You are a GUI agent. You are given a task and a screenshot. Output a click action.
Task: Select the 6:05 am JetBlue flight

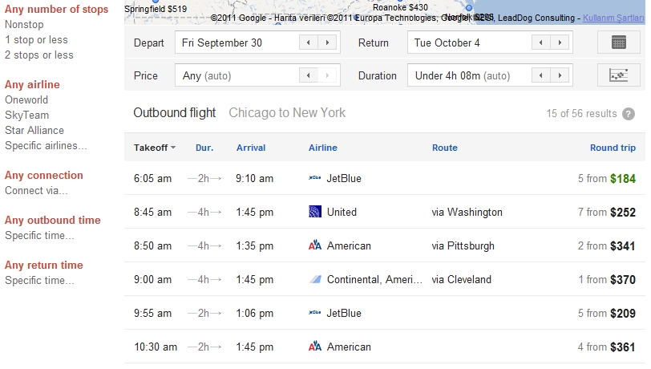[x=385, y=178]
